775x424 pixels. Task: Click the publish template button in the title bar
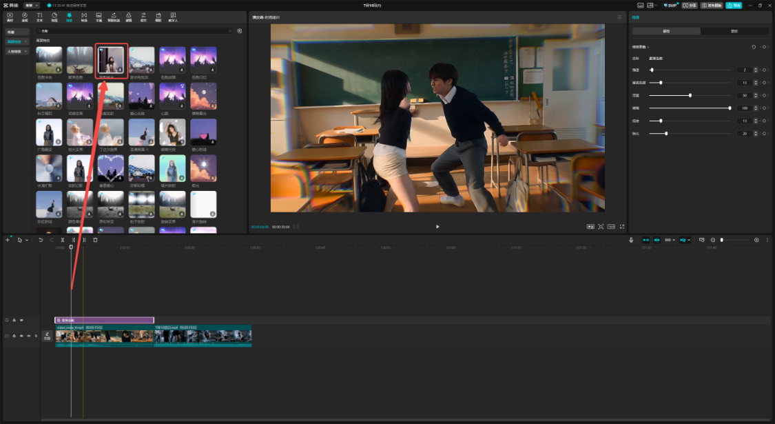712,6
